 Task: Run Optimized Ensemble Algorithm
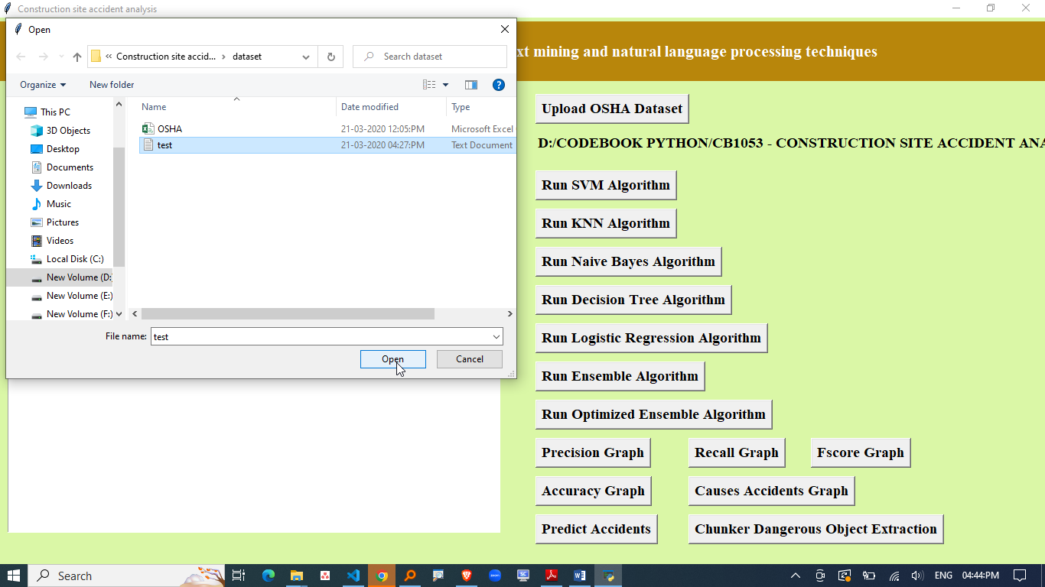coord(653,414)
